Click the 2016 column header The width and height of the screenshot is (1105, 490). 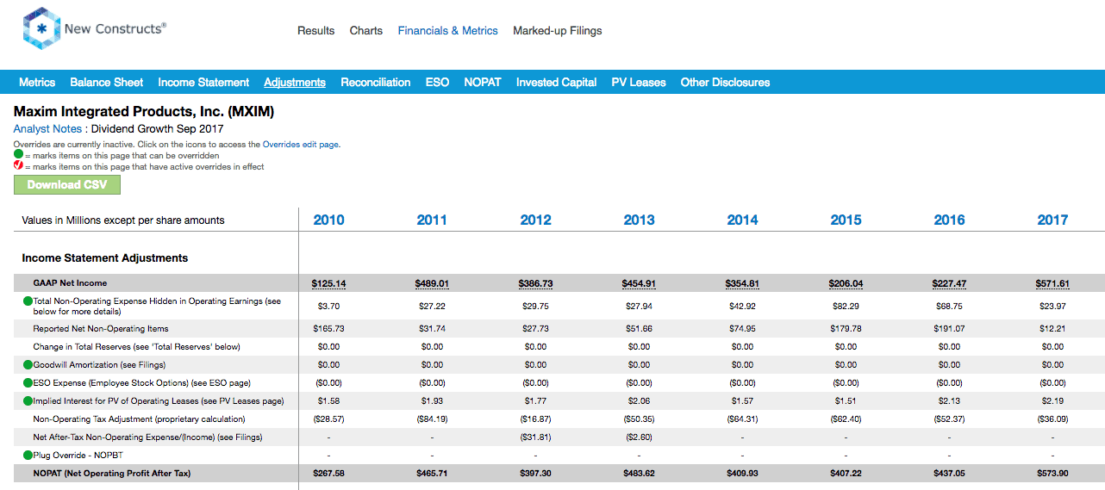950,220
